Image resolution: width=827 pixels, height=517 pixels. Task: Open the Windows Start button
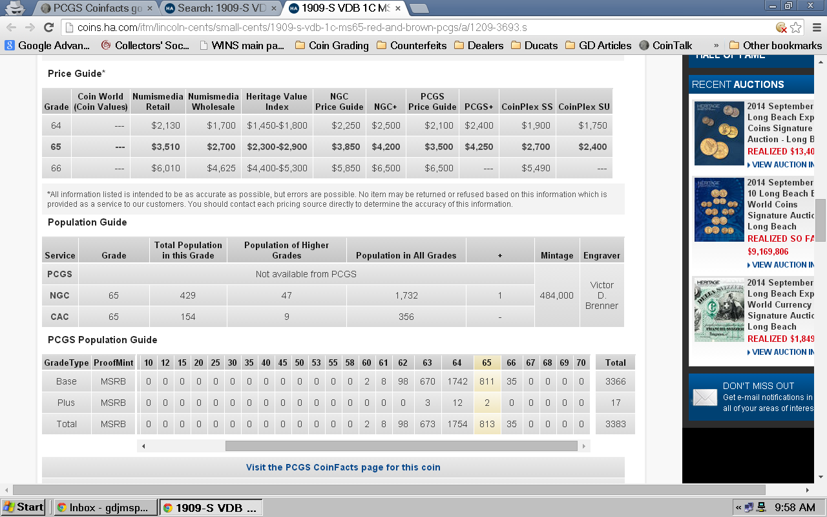pos(23,507)
